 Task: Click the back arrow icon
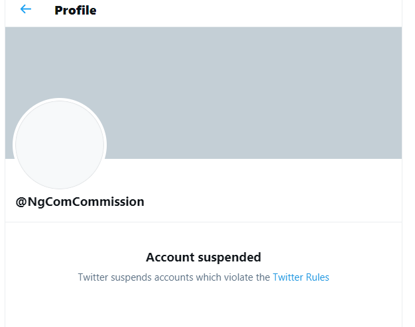26,9
